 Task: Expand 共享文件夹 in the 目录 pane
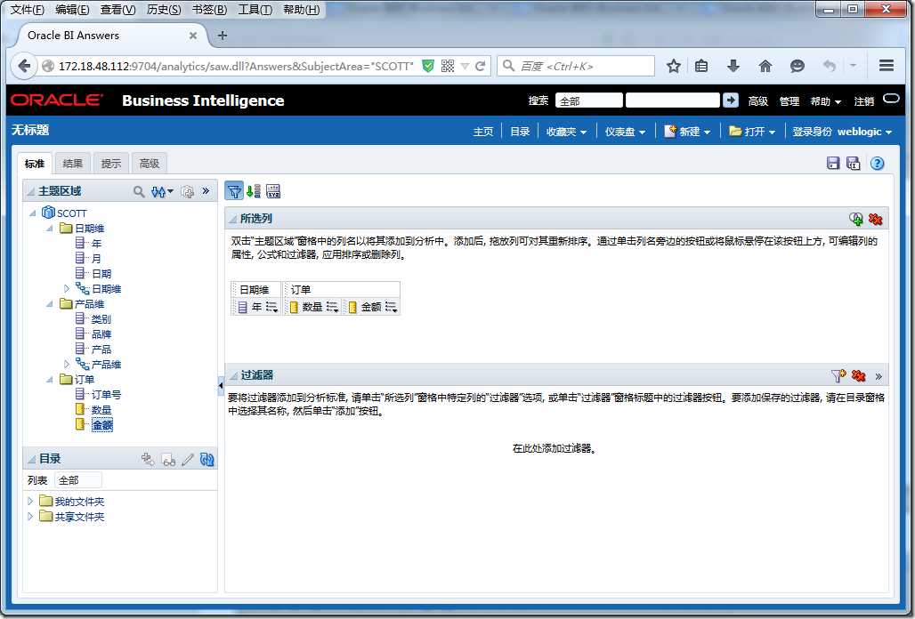[x=30, y=517]
